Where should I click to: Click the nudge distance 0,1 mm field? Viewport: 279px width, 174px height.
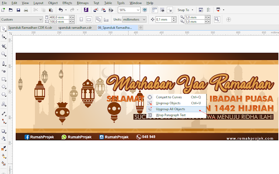[163, 19]
